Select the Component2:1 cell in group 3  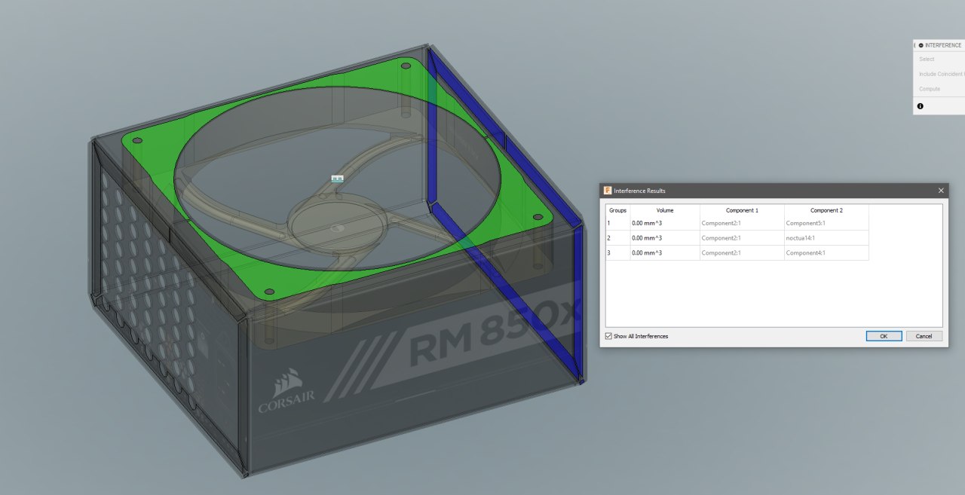[742, 252]
